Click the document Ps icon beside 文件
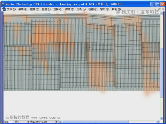This screenshot has height=124, width=166. tap(4, 9)
